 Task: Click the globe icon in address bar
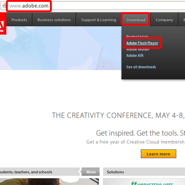[x=4, y=6]
